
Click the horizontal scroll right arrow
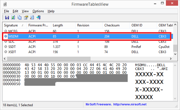tap(171, 59)
